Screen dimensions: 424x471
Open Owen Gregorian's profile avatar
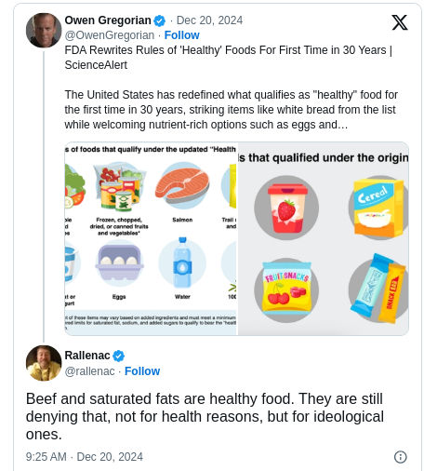(x=44, y=31)
